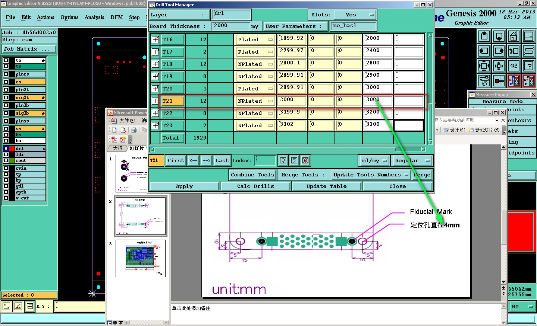Click the Update Table button
The image size is (537, 326).
coord(326,186)
